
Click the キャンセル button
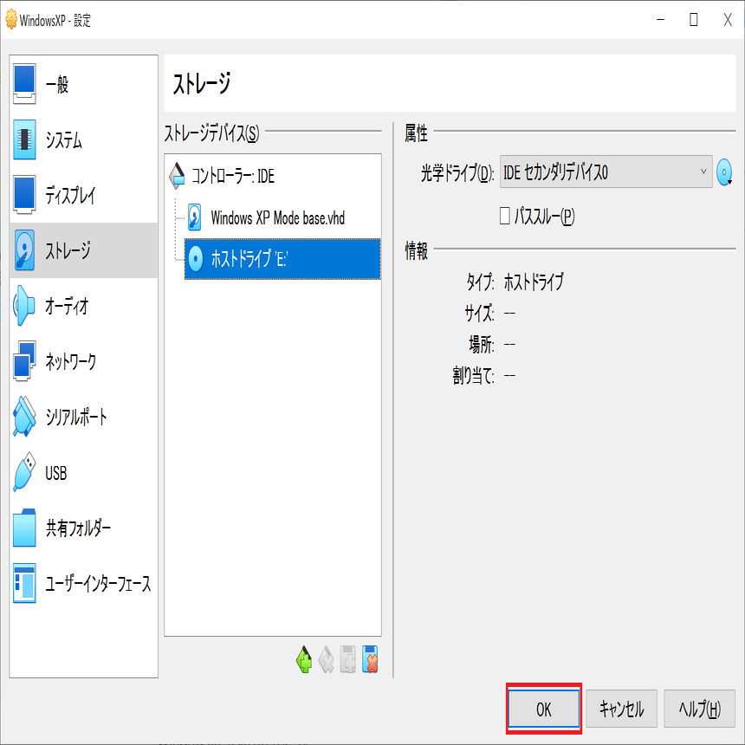[621, 709]
